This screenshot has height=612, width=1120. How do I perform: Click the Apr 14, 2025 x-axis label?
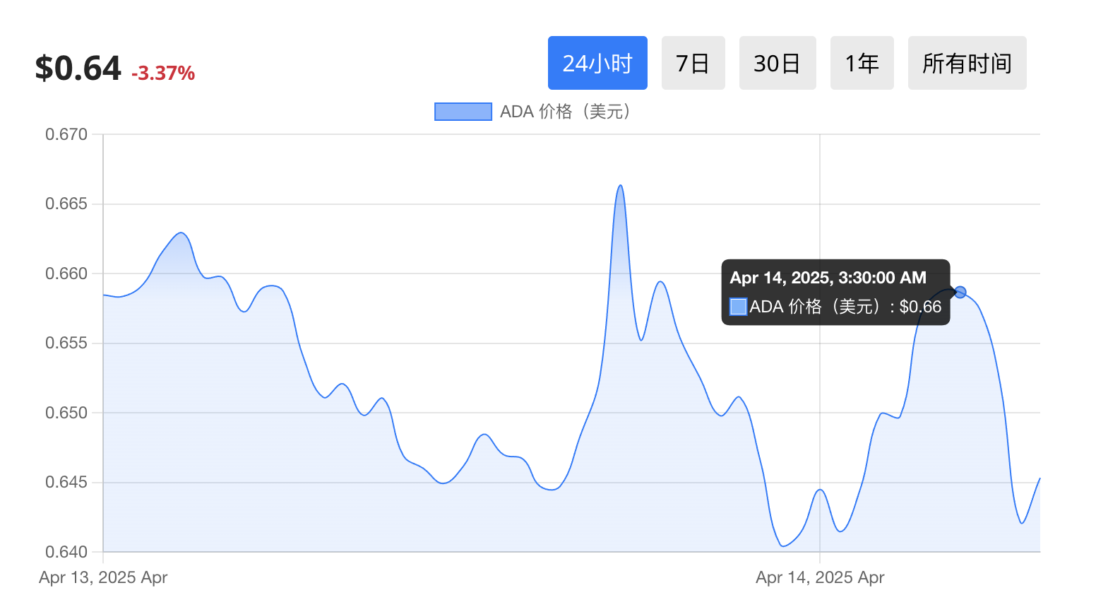coord(820,577)
